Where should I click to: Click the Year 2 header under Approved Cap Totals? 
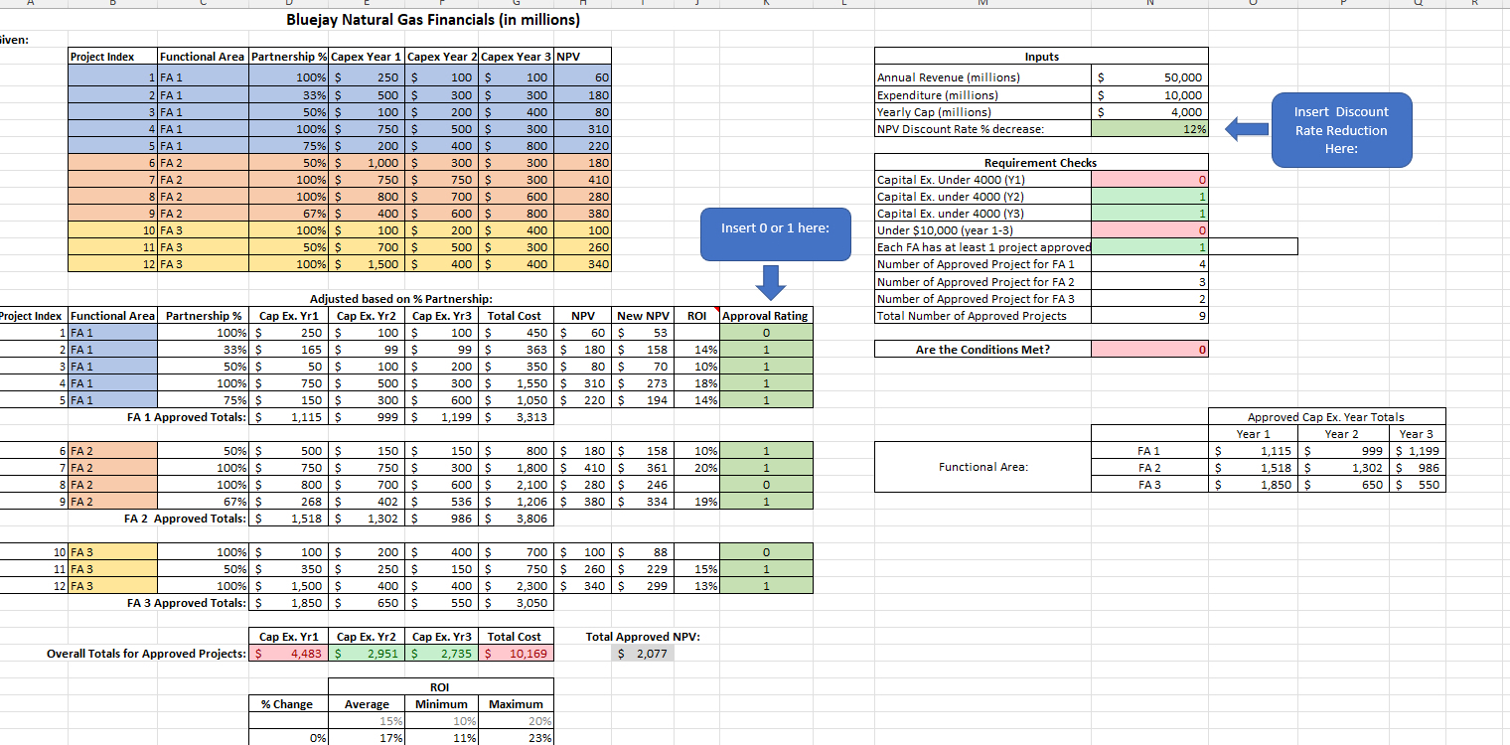click(1342, 434)
